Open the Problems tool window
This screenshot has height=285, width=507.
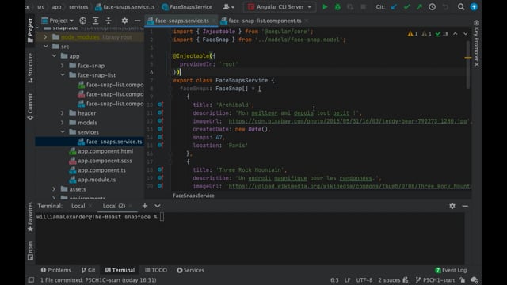click(x=55, y=270)
